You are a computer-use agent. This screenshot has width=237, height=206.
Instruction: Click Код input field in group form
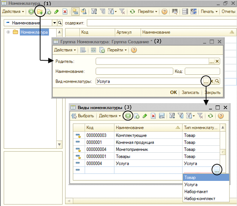click(202, 71)
